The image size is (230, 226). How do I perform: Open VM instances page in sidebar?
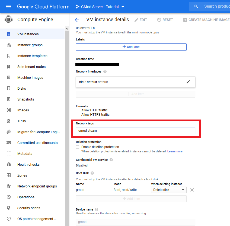click(x=32, y=34)
